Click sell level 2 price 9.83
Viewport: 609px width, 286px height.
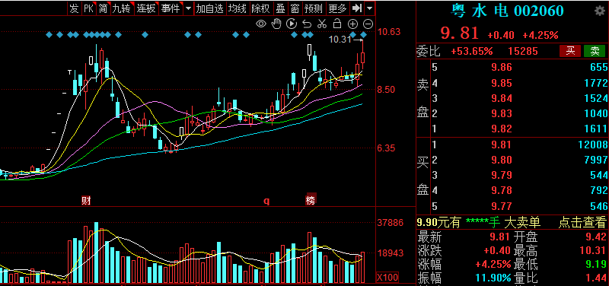pos(502,113)
